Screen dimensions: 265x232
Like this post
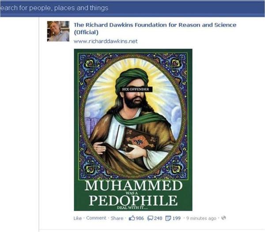tap(78, 218)
